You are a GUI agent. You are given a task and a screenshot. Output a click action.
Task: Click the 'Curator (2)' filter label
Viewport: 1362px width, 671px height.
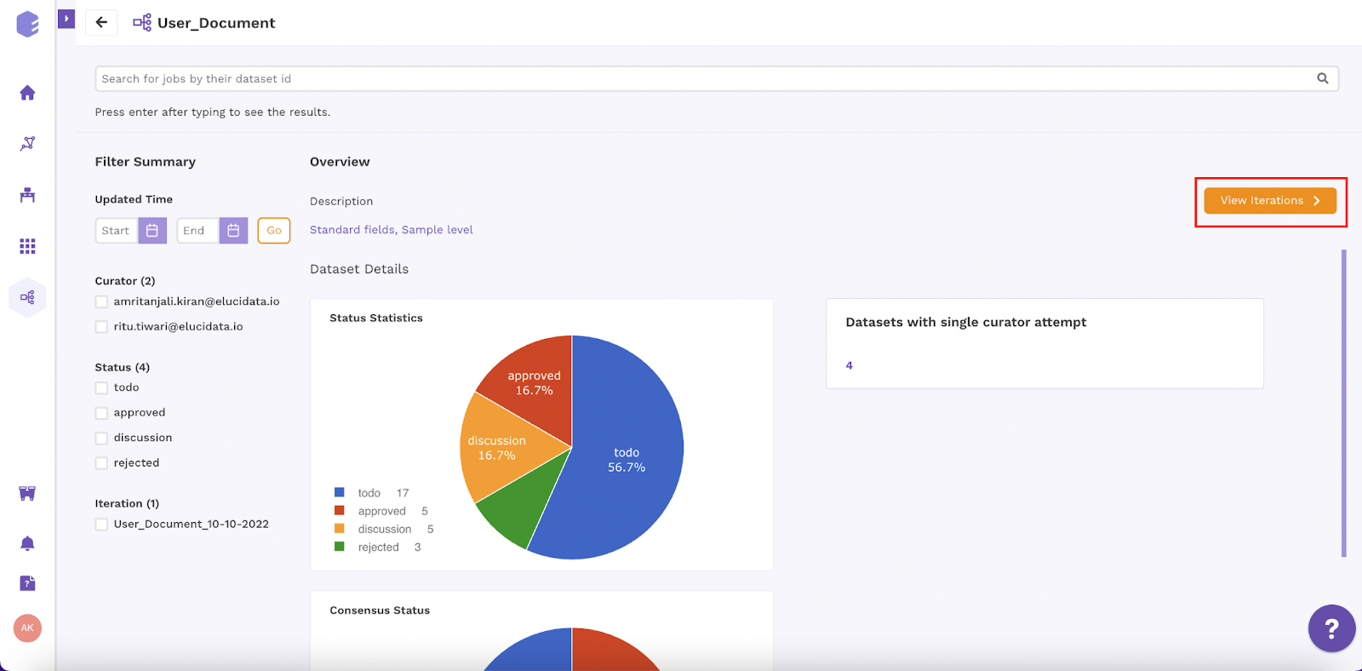[x=125, y=281]
